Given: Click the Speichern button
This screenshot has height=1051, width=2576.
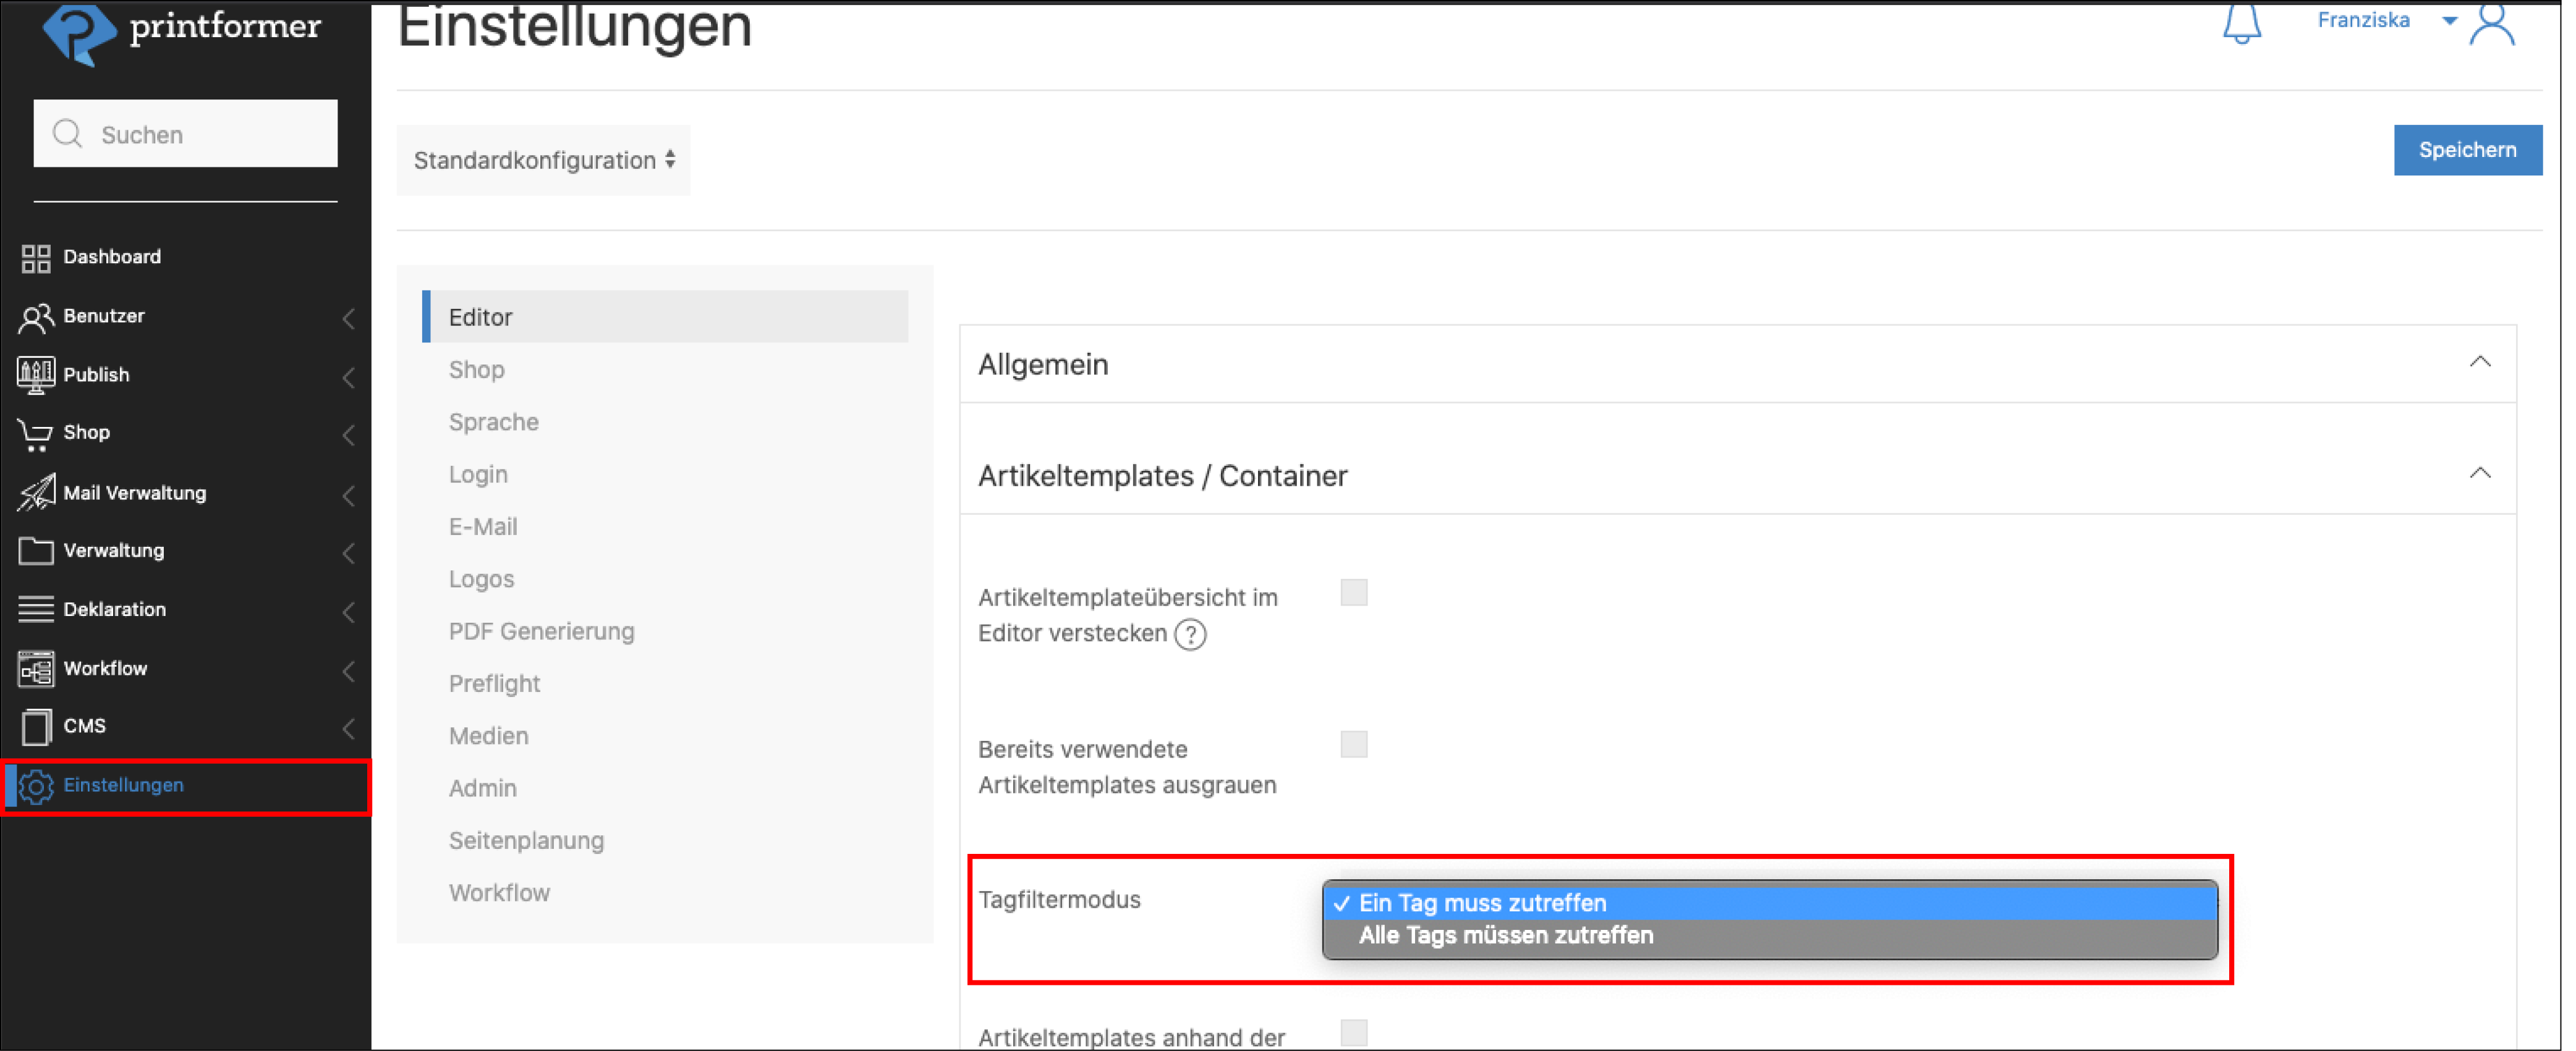Looking at the screenshot, I should coord(2466,151).
